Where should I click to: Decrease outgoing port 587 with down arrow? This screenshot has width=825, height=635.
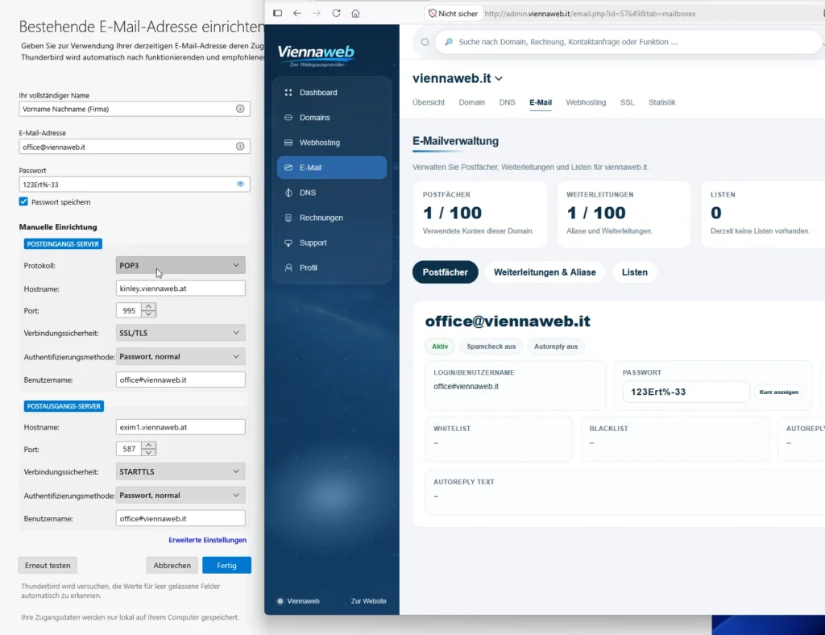(149, 452)
